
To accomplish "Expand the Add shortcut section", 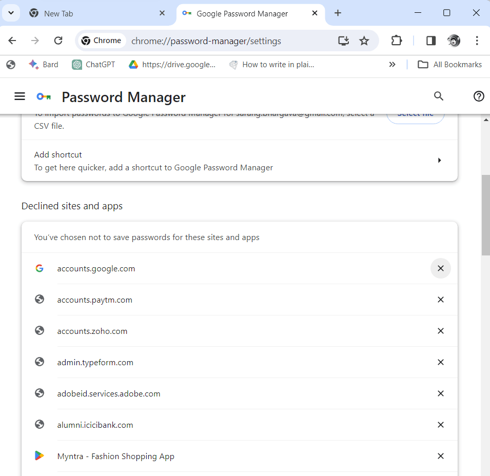I will [x=439, y=160].
